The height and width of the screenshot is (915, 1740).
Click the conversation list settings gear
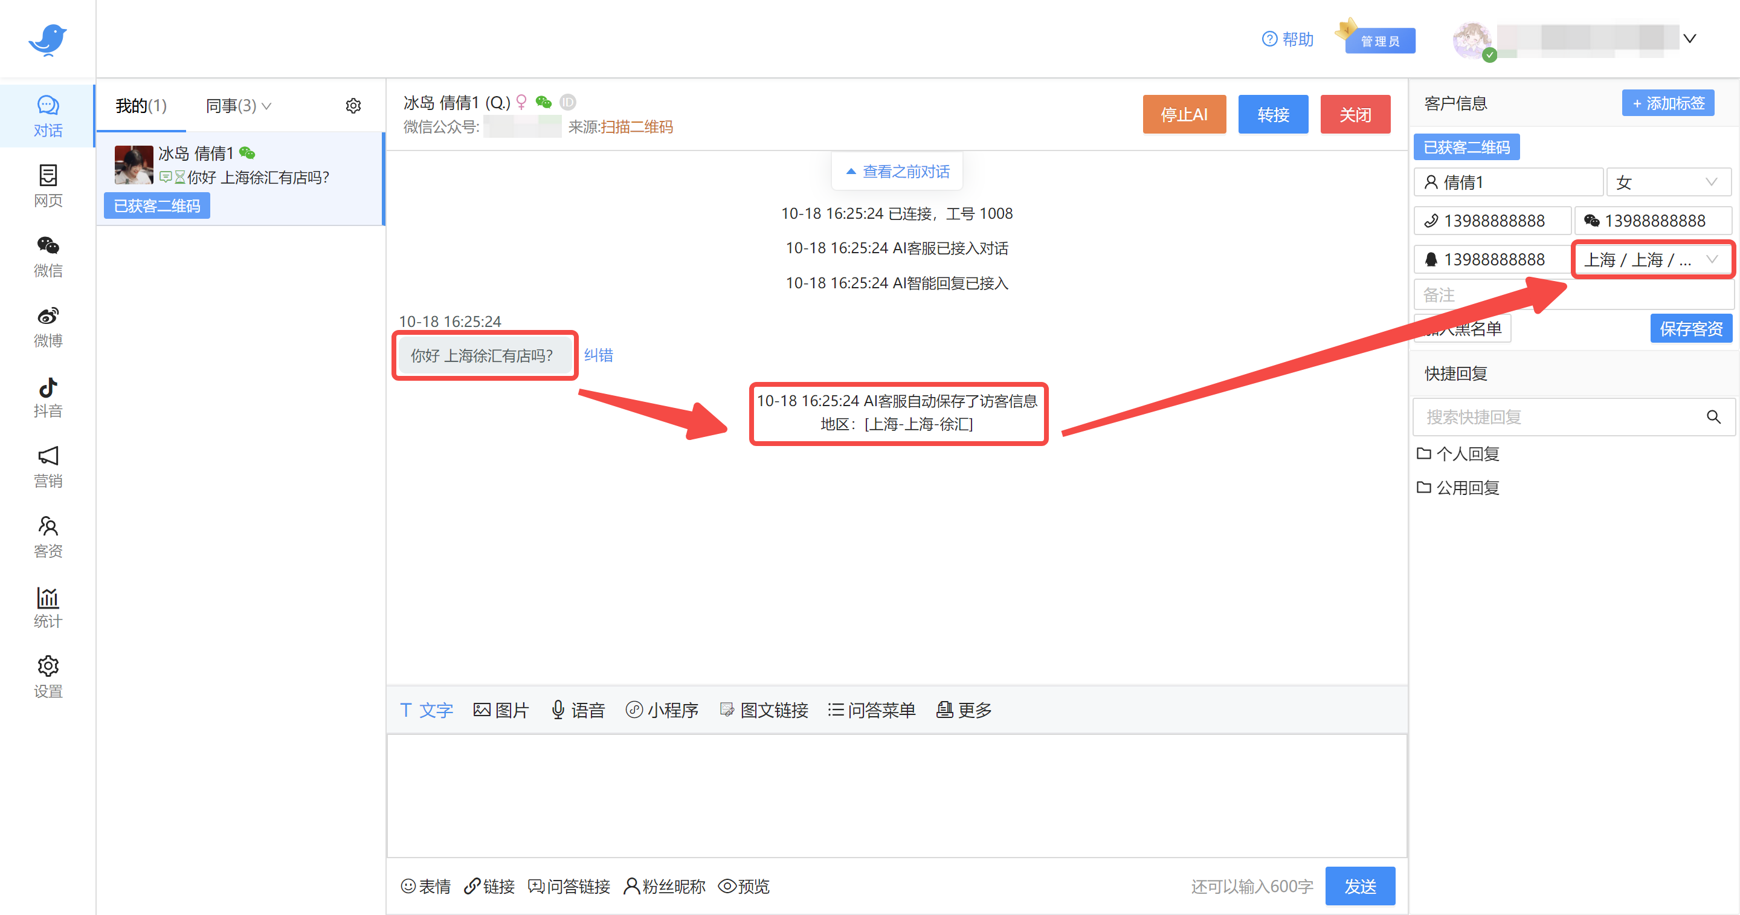[353, 106]
